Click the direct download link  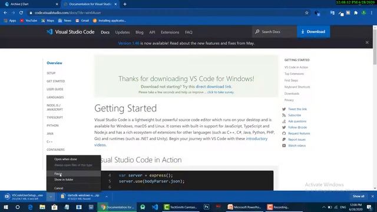pyautogui.click(x=213, y=87)
